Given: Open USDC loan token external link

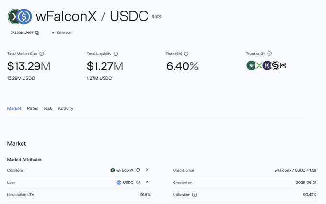Looking at the screenshot, I should (x=147, y=182).
